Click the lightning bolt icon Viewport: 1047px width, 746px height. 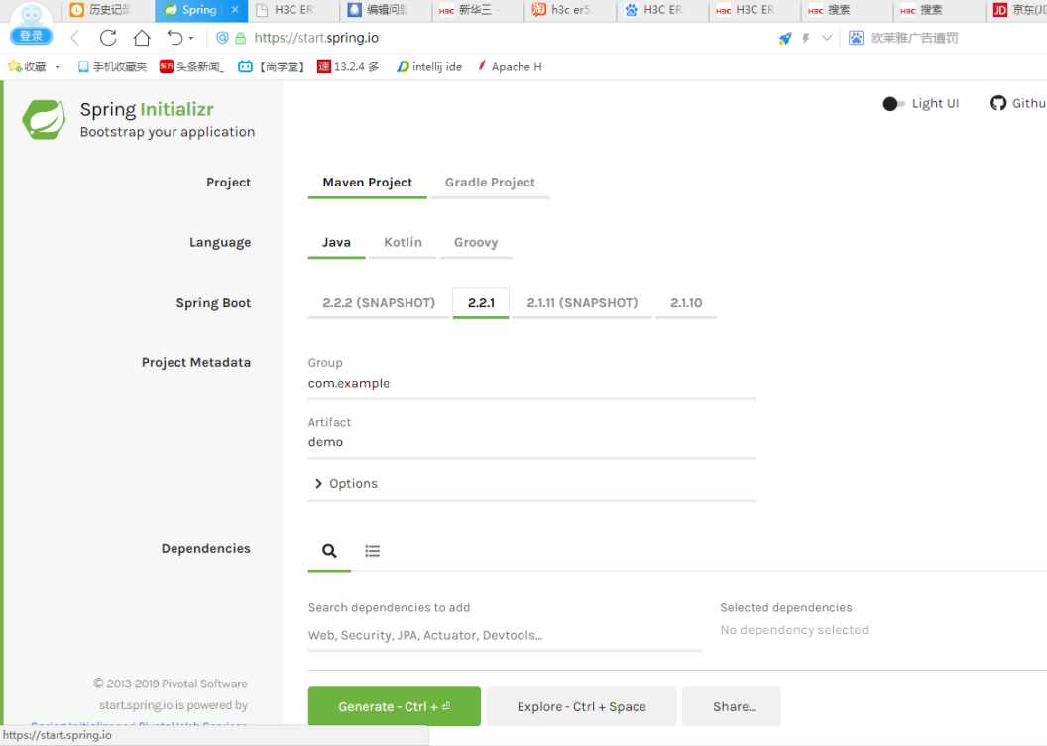(x=806, y=38)
